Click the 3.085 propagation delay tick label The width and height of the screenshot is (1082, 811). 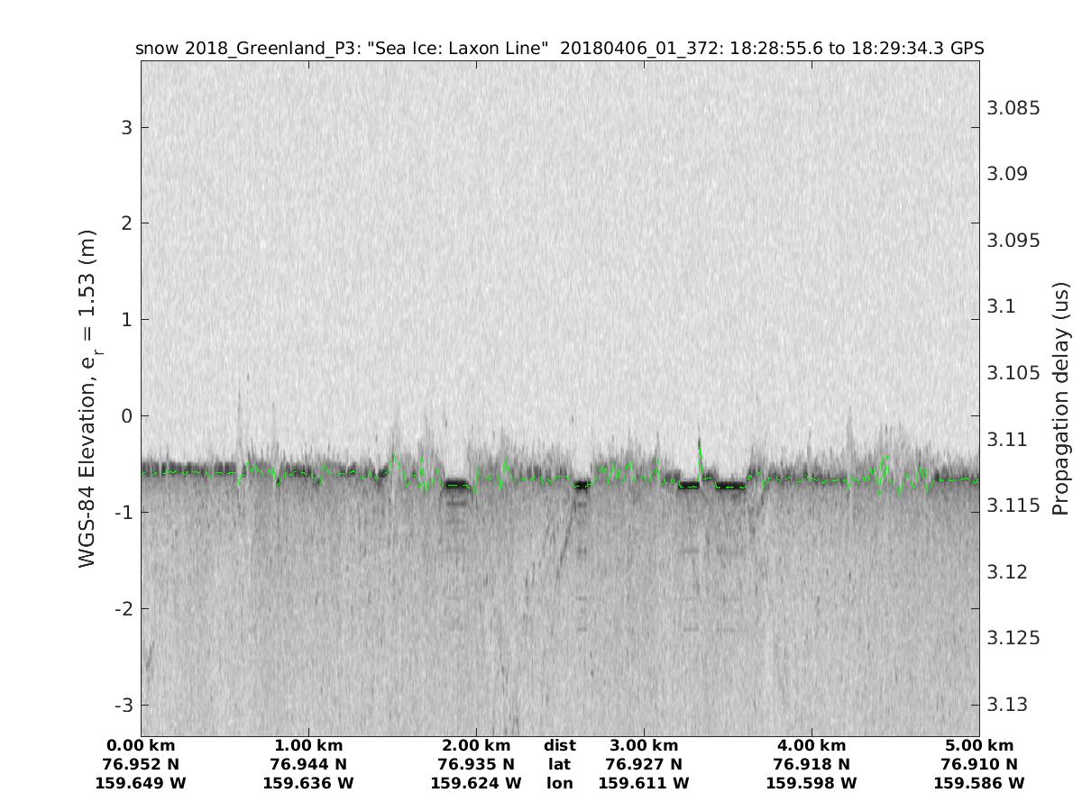(1013, 108)
